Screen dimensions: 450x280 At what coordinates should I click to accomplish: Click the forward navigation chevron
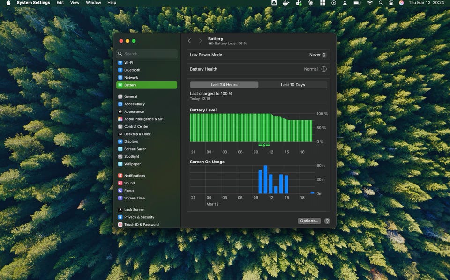(x=200, y=41)
